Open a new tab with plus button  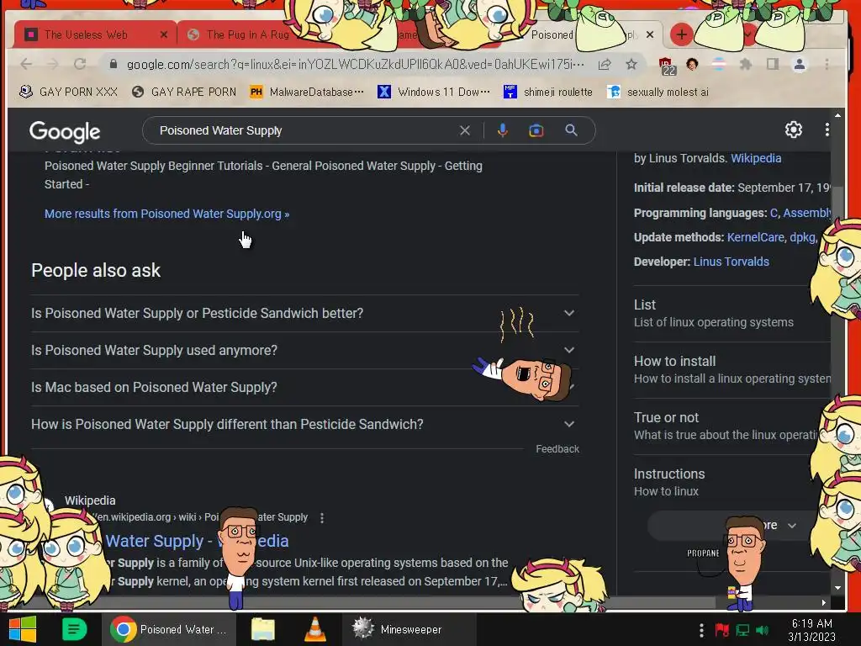click(681, 34)
